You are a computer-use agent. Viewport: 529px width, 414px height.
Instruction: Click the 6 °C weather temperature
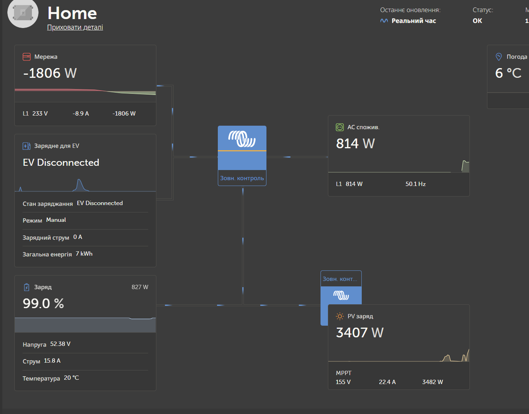point(508,73)
